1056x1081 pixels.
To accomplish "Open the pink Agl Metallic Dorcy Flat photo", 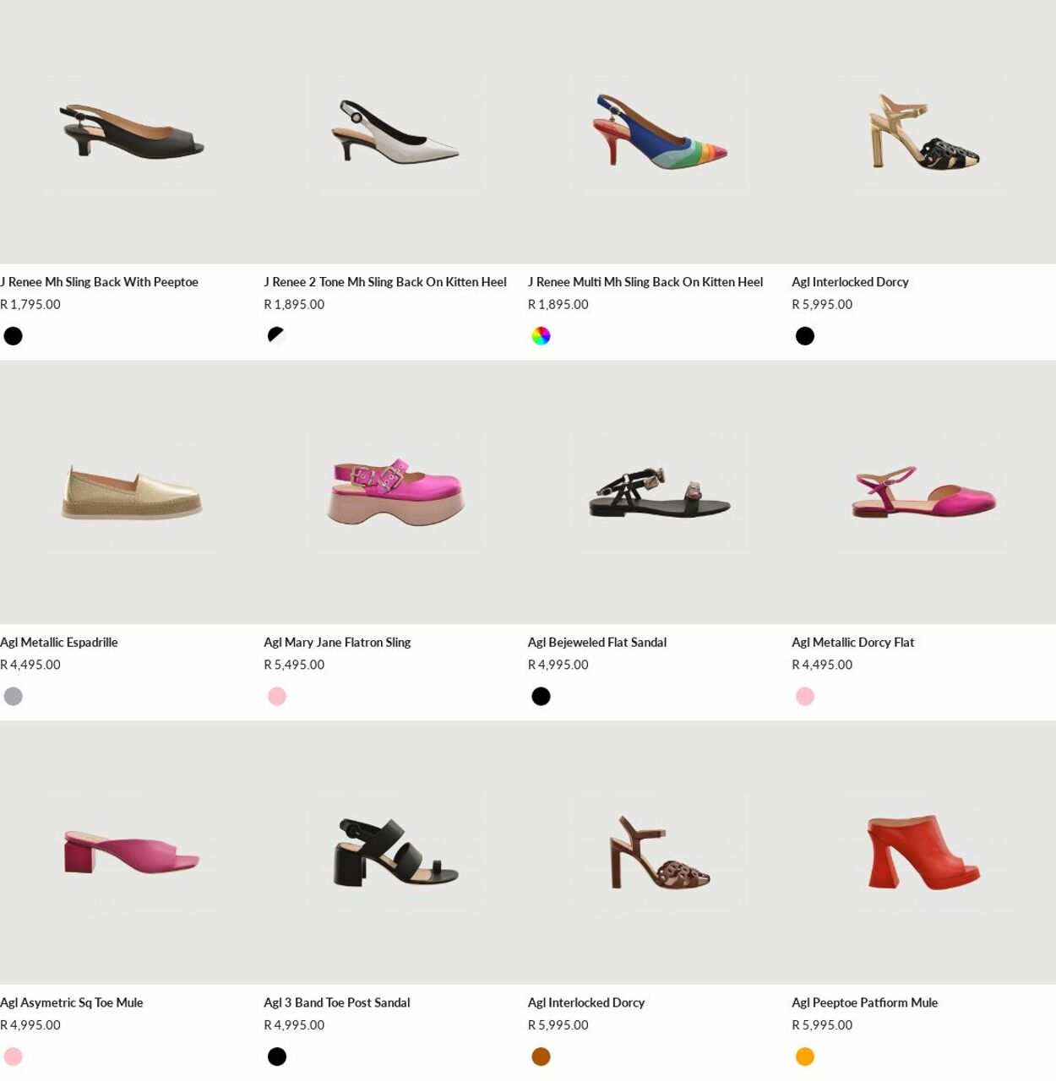I will [x=923, y=492].
